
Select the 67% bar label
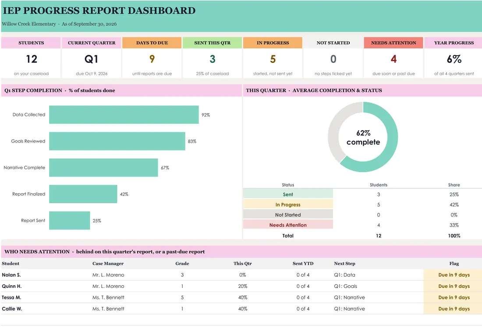[x=165, y=168]
